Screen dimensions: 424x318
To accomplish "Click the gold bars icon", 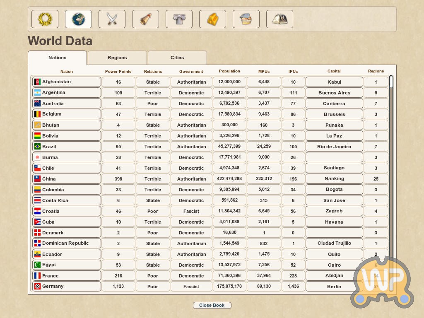I will point(212,19).
